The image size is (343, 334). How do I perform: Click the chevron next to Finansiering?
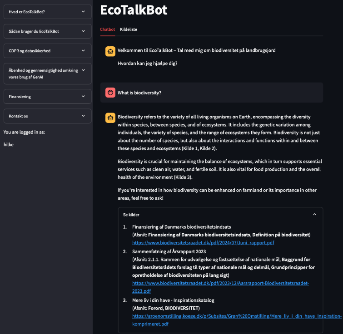pyautogui.click(x=83, y=97)
